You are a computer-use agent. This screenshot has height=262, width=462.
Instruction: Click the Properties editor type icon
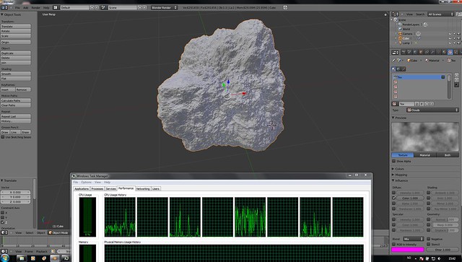395,52
